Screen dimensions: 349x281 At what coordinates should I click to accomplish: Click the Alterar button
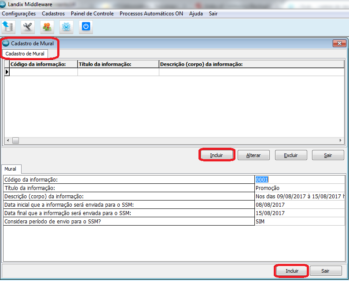253,155
